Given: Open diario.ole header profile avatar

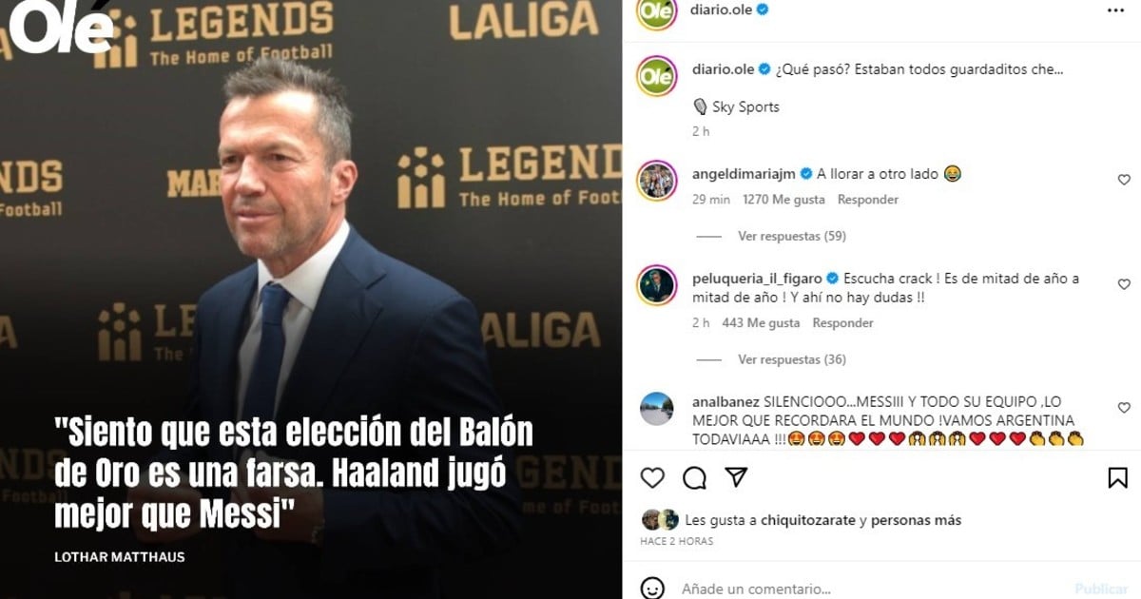Looking at the screenshot, I should (x=656, y=11).
